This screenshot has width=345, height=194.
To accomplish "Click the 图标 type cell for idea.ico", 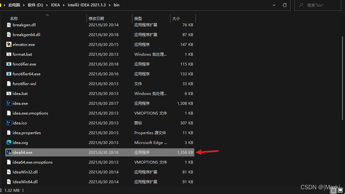I will (x=138, y=123).
